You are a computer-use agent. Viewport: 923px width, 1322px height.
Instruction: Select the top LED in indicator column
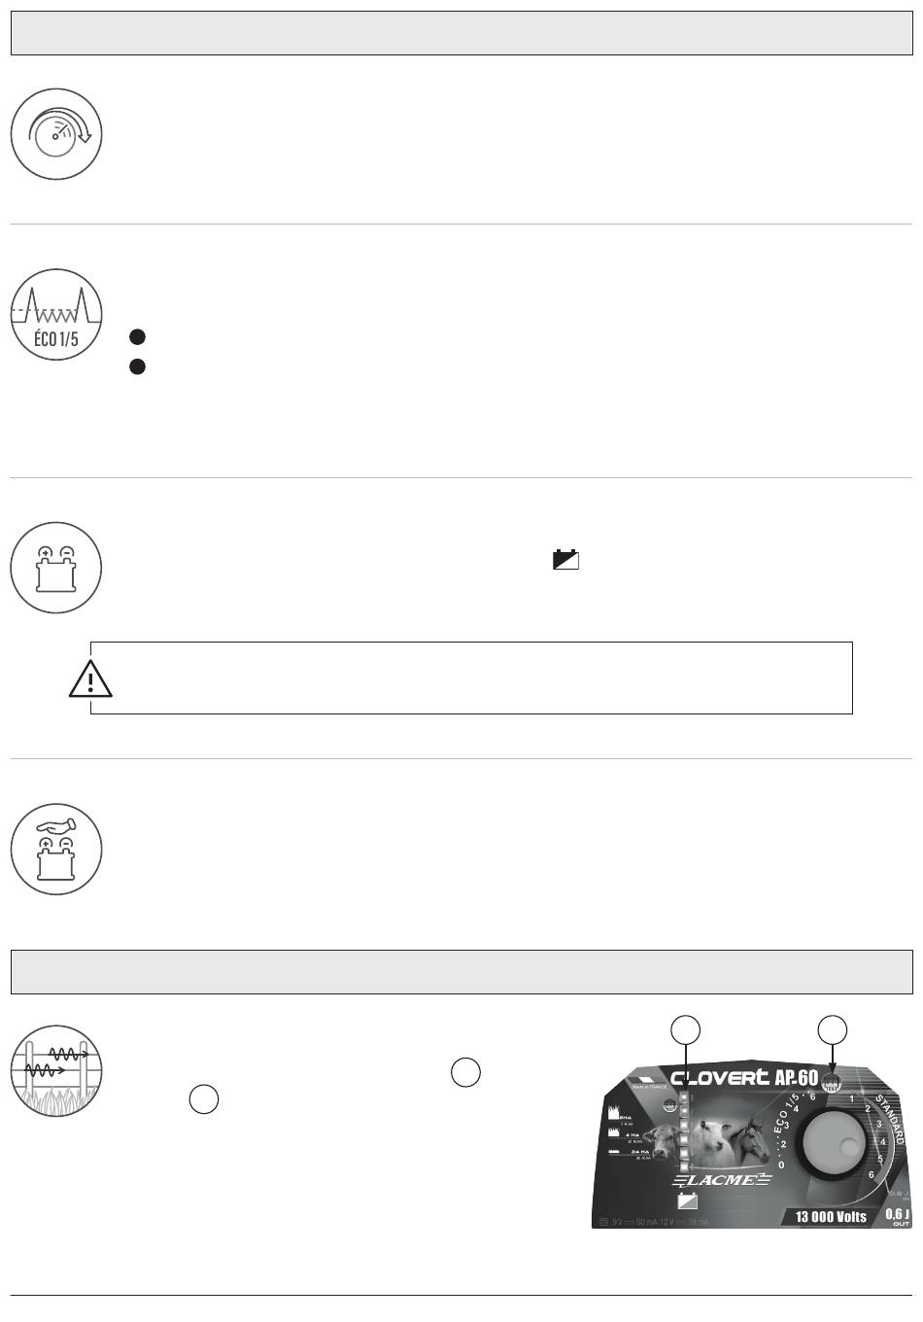pyautogui.click(x=685, y=1098)
